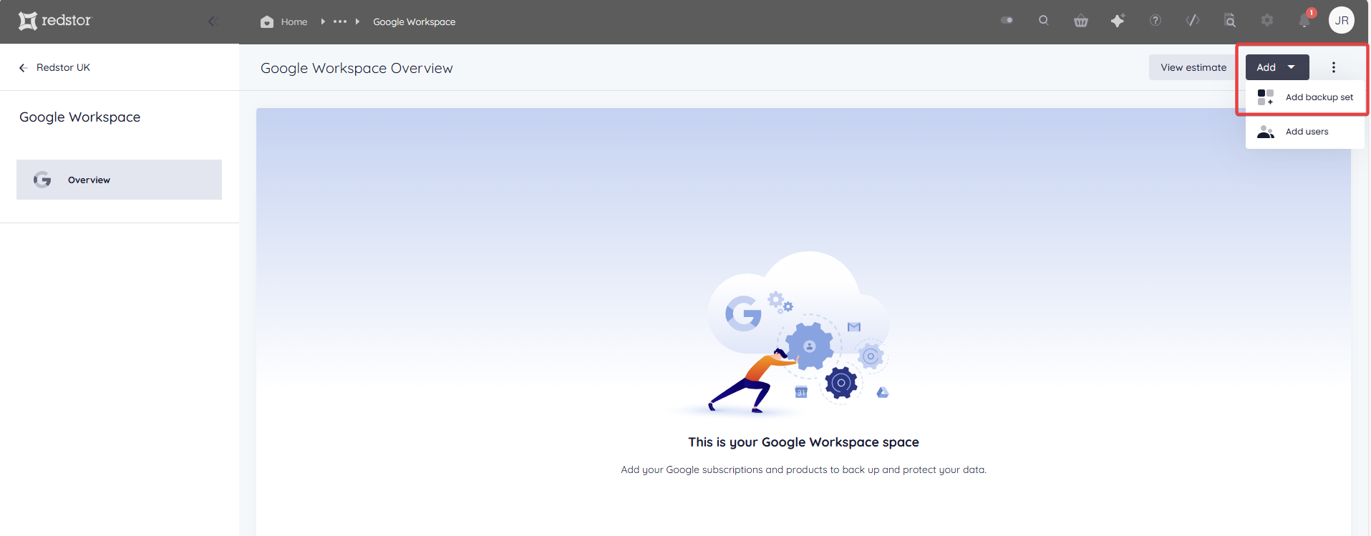Select Overview in the Google Workspace sidebar
Screen dimensions: 1371x536
click(x=119, y=180)
